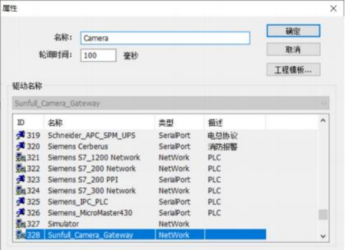The width and height of the screenshot is (345, 250).
Task: Click the 电总协议 description cell
Action: click(222, 136)
